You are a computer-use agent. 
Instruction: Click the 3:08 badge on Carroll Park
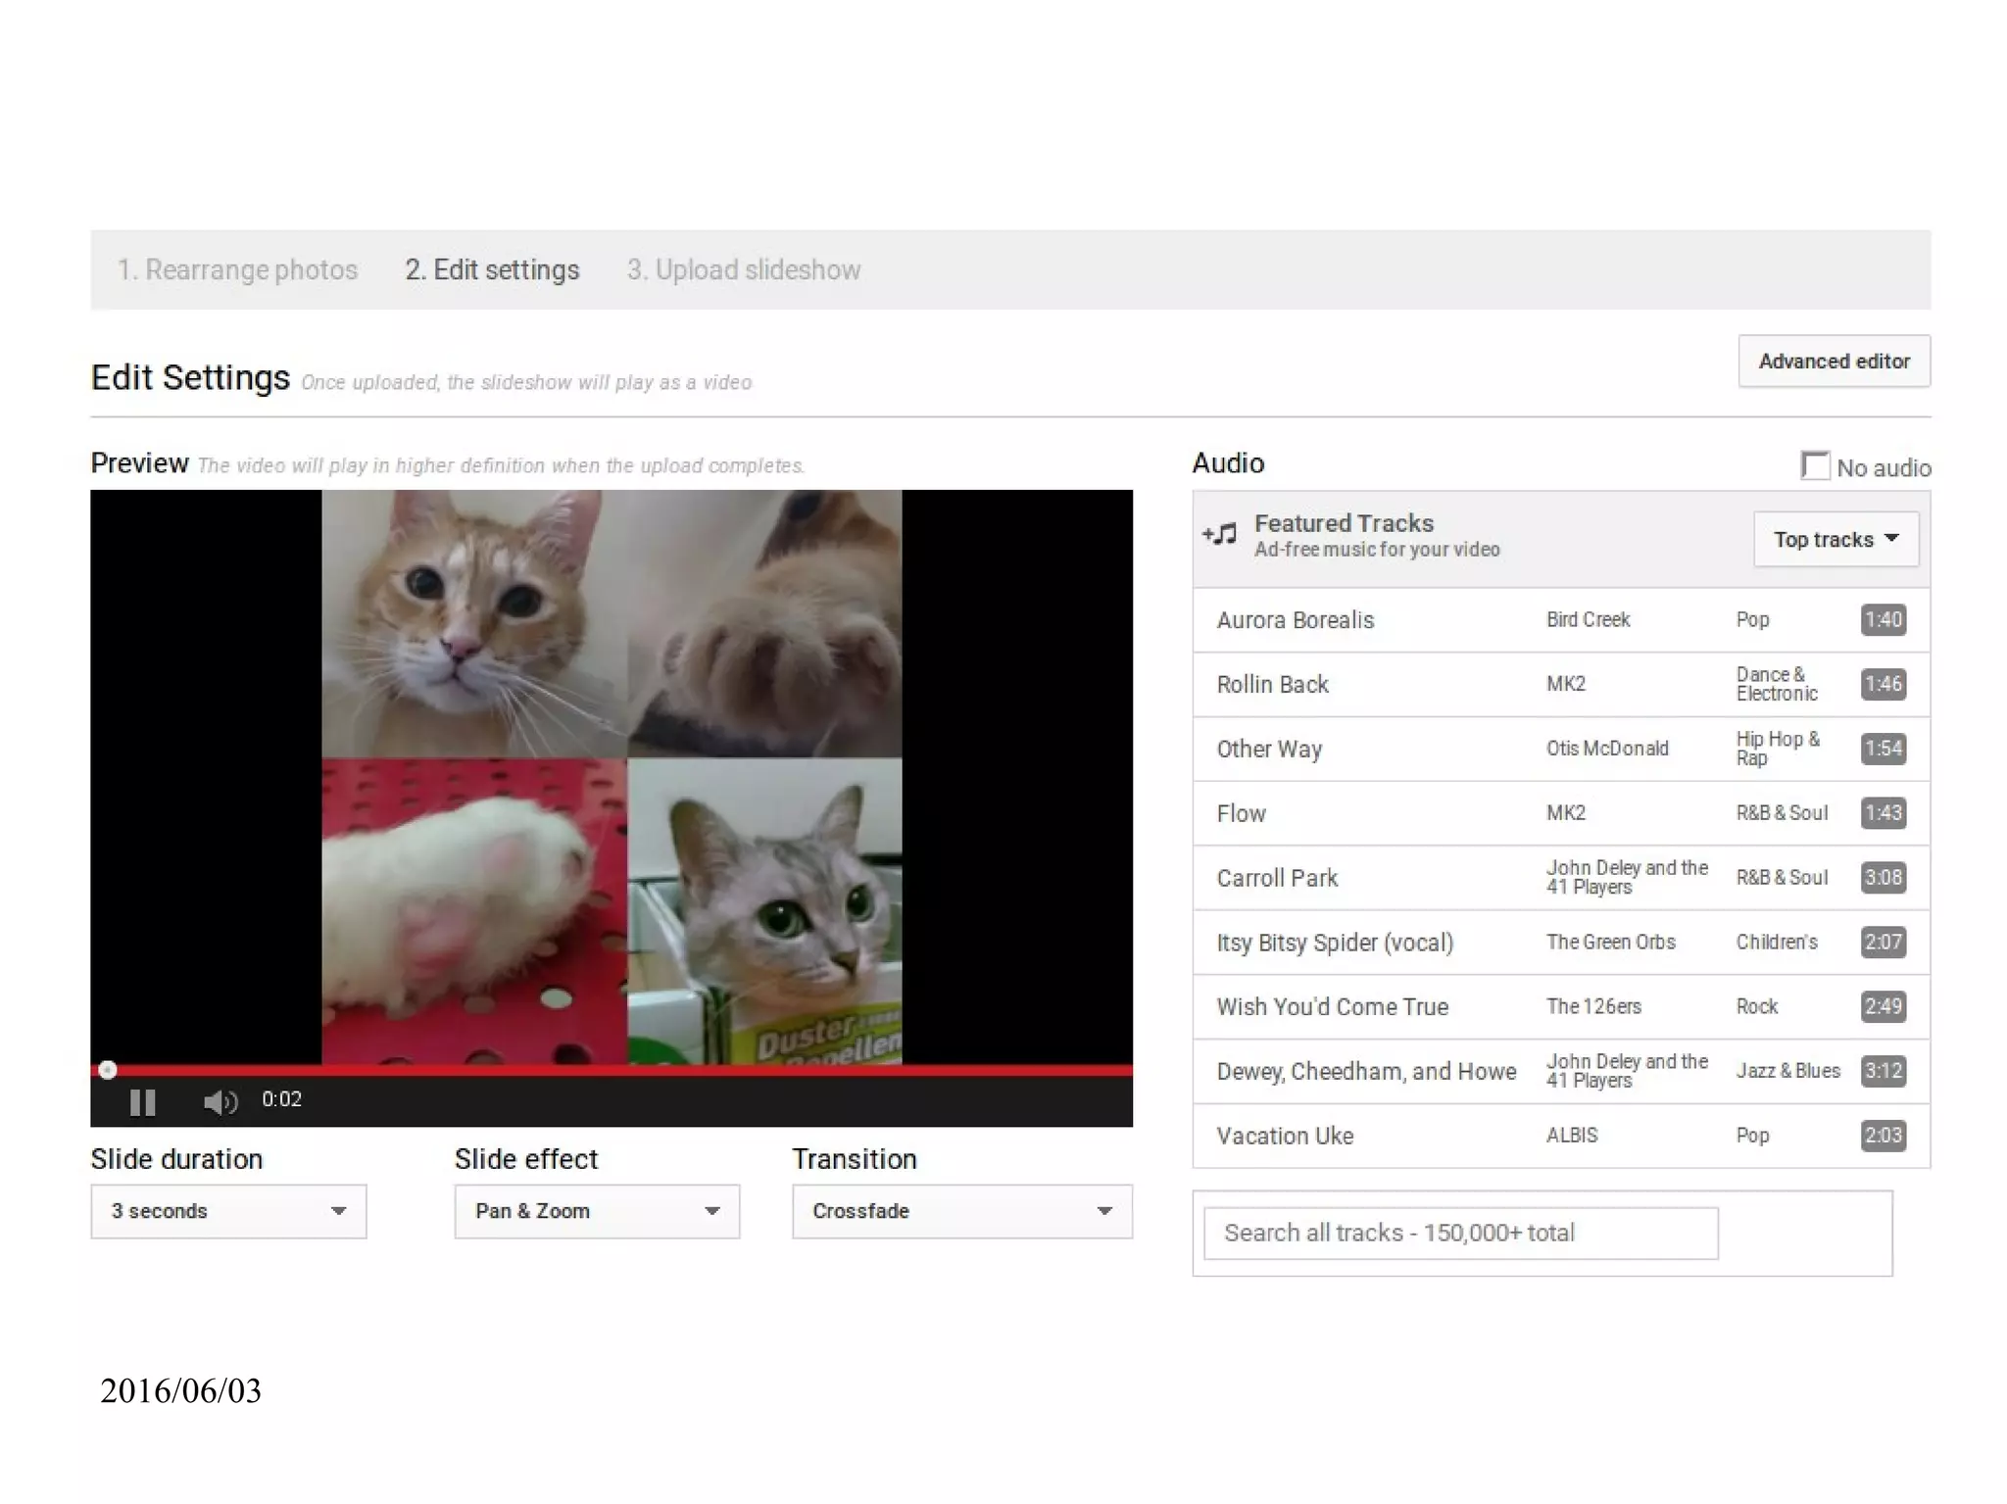click(x=1883, y=877)
